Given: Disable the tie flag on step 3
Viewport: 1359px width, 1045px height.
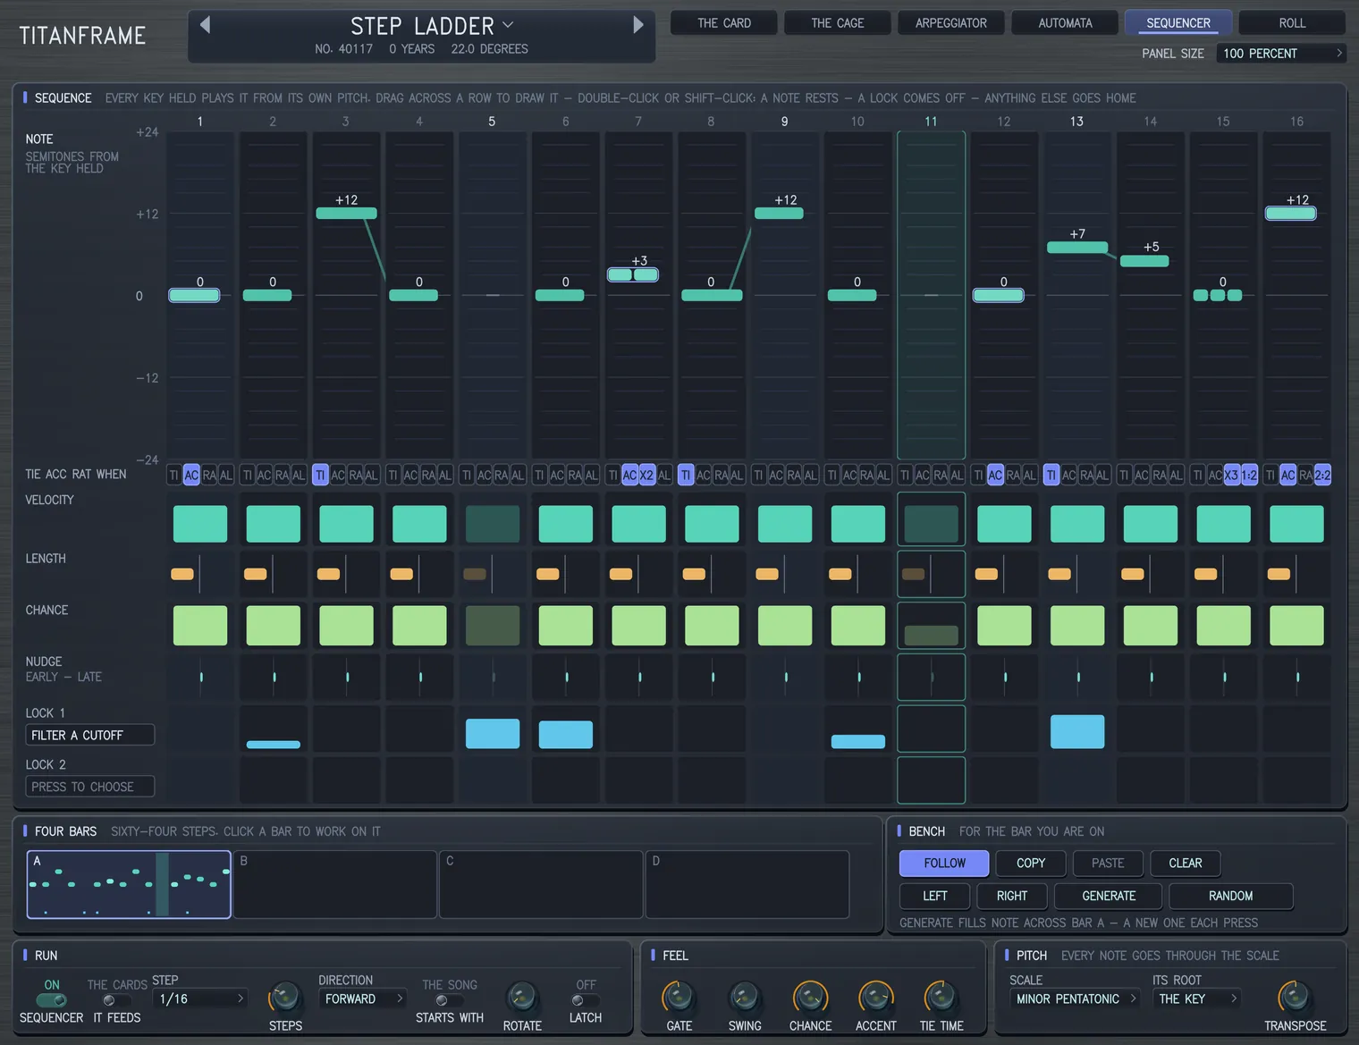Looking at the screenshot, I should 320,475.
